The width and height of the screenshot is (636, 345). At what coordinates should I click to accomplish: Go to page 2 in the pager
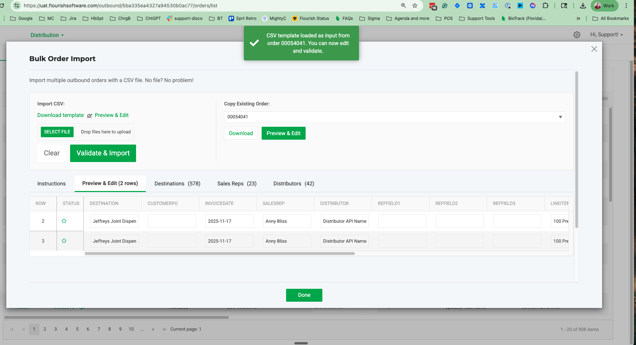coord(45,329)
